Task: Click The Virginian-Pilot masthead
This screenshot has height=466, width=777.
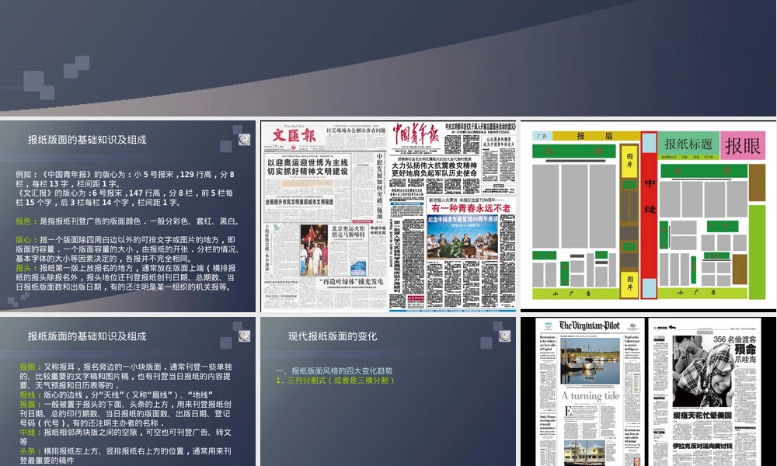Action: pos(589,326)
